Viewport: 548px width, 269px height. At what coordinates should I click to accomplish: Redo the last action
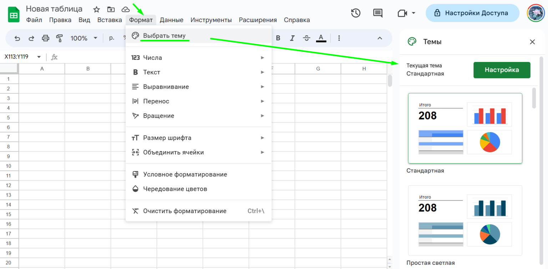click(x=31, y=38)
